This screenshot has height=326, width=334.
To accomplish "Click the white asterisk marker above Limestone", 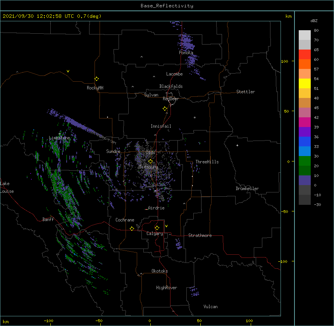I will (x=60, y=134).
